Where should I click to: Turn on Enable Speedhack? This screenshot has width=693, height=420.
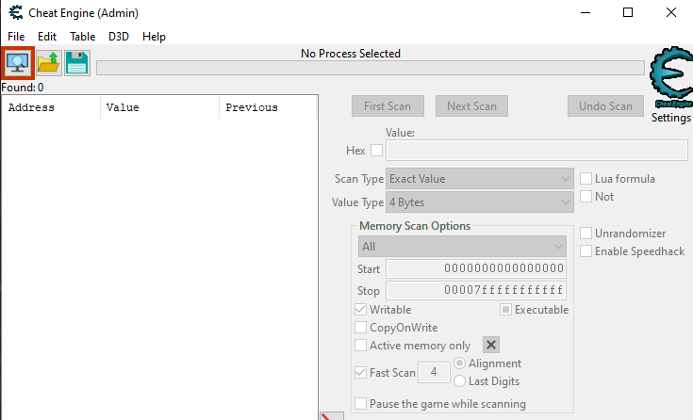coord(586,251)
